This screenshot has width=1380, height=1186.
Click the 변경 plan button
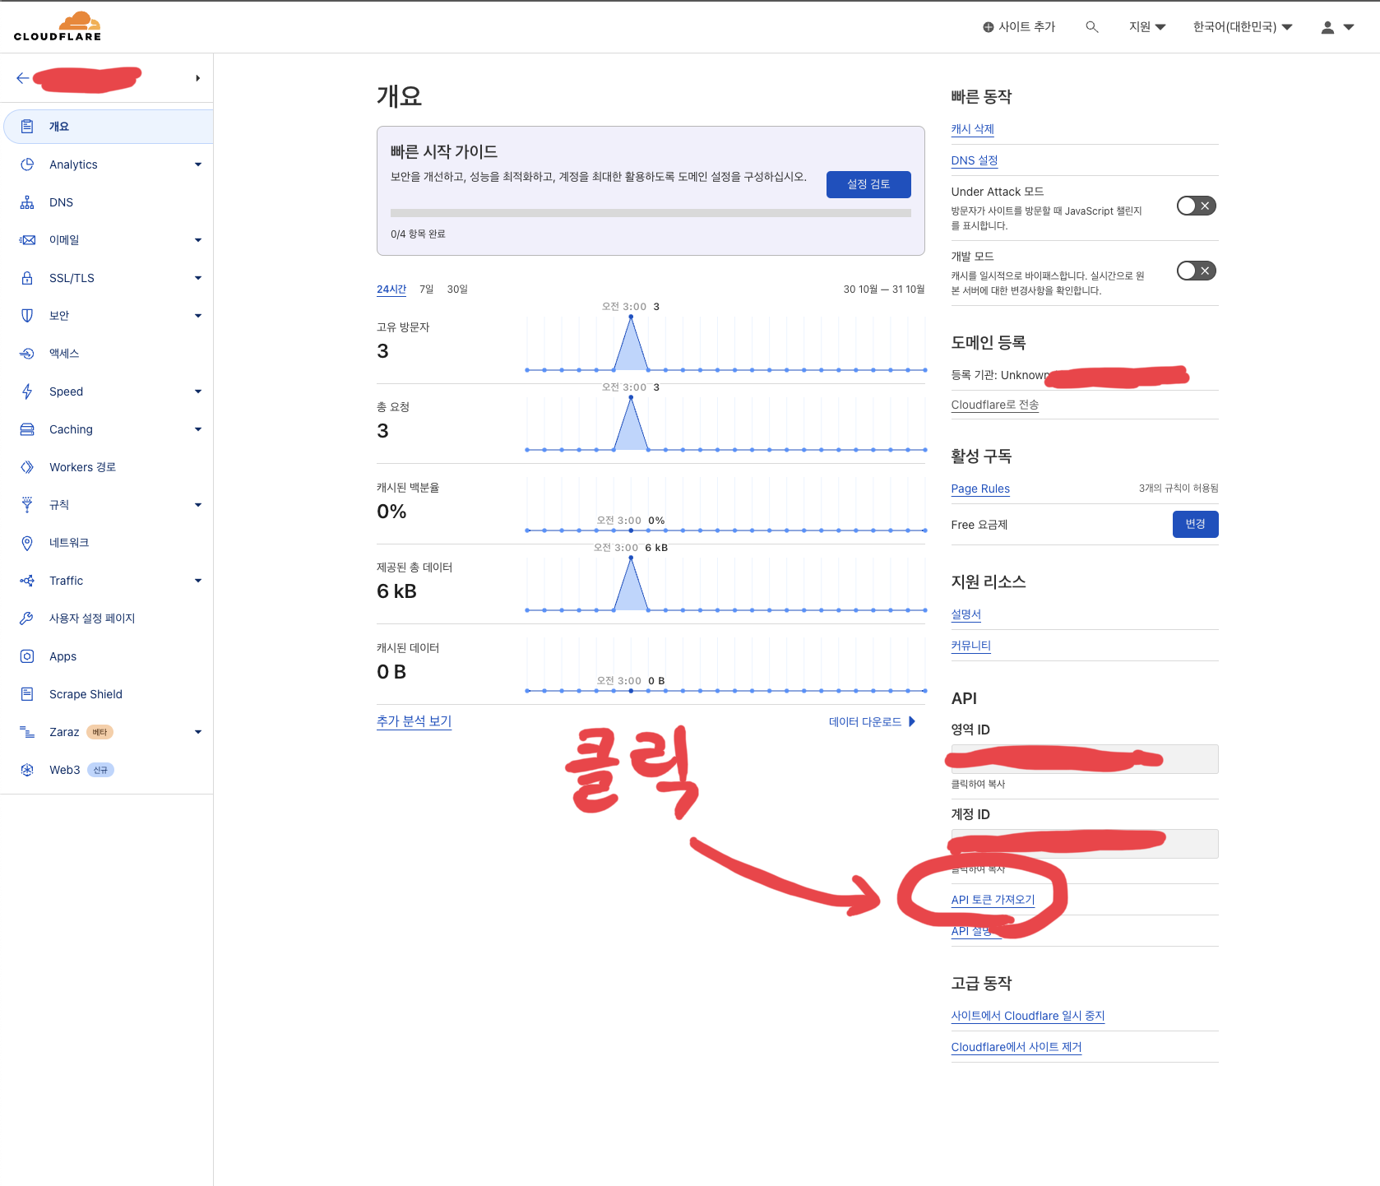point(1195,524)
